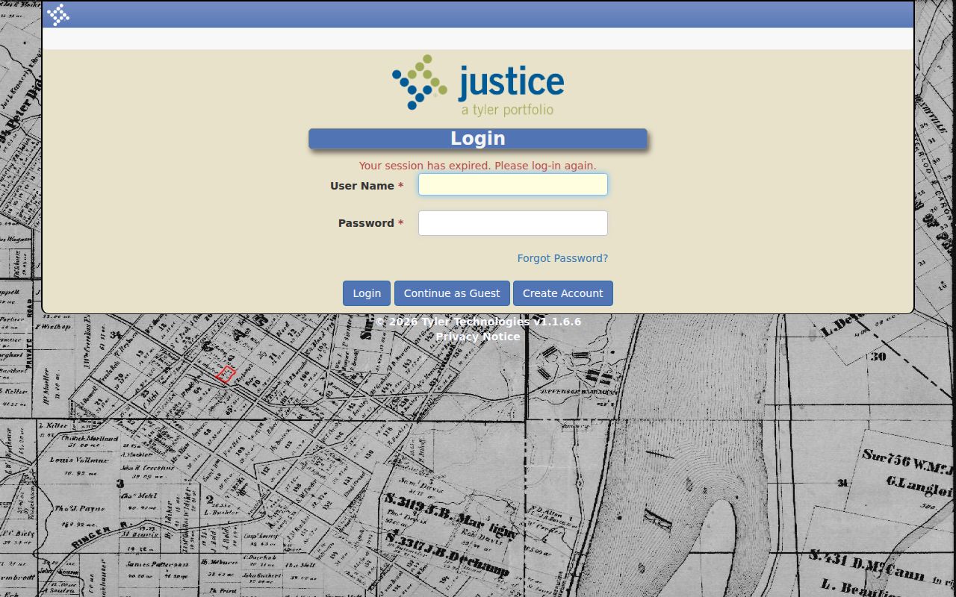The width and height of the screenshot is (956, 597).
Task: Choose Continue as Guest
Action: (452, 293)
